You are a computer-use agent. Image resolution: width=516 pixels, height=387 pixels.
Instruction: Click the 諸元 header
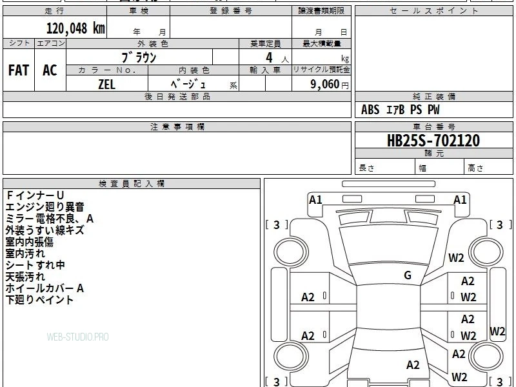pyautogui.click(x=433, y=154)
